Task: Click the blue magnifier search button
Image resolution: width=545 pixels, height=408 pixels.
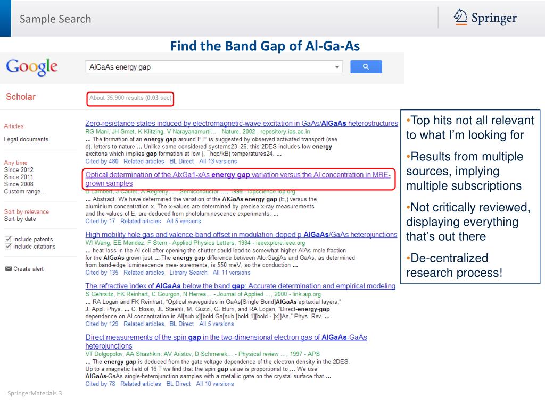Action: 366,66
